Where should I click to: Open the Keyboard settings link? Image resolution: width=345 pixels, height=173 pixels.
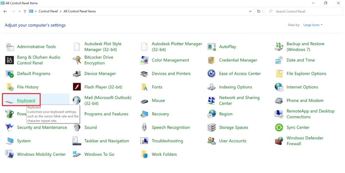[x=26, y=101]
